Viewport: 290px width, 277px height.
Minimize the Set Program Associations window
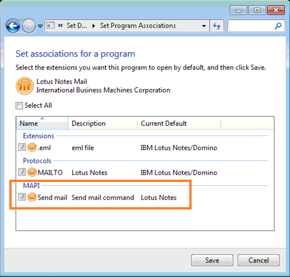click(238, 10)
